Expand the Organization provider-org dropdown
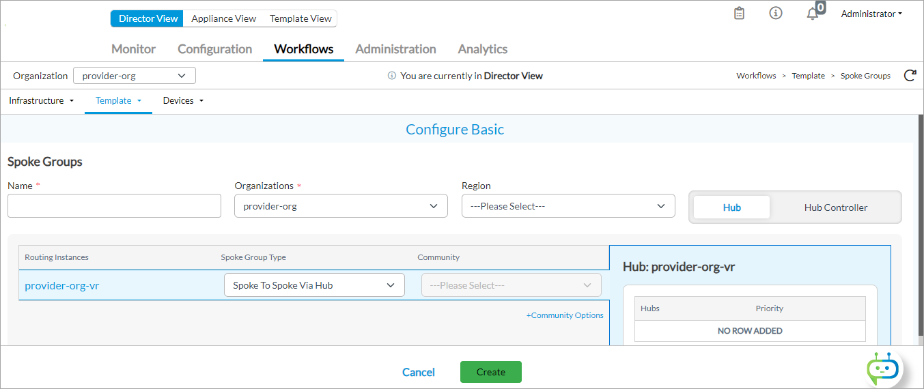 [x=134, y=76]
